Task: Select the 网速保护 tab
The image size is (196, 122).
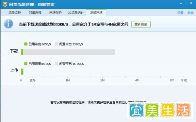Action: tap(56, 13)
